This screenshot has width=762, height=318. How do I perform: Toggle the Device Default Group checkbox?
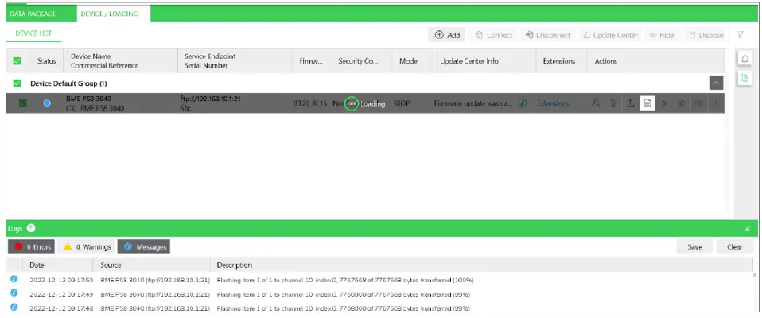click(x=17, y=83)
